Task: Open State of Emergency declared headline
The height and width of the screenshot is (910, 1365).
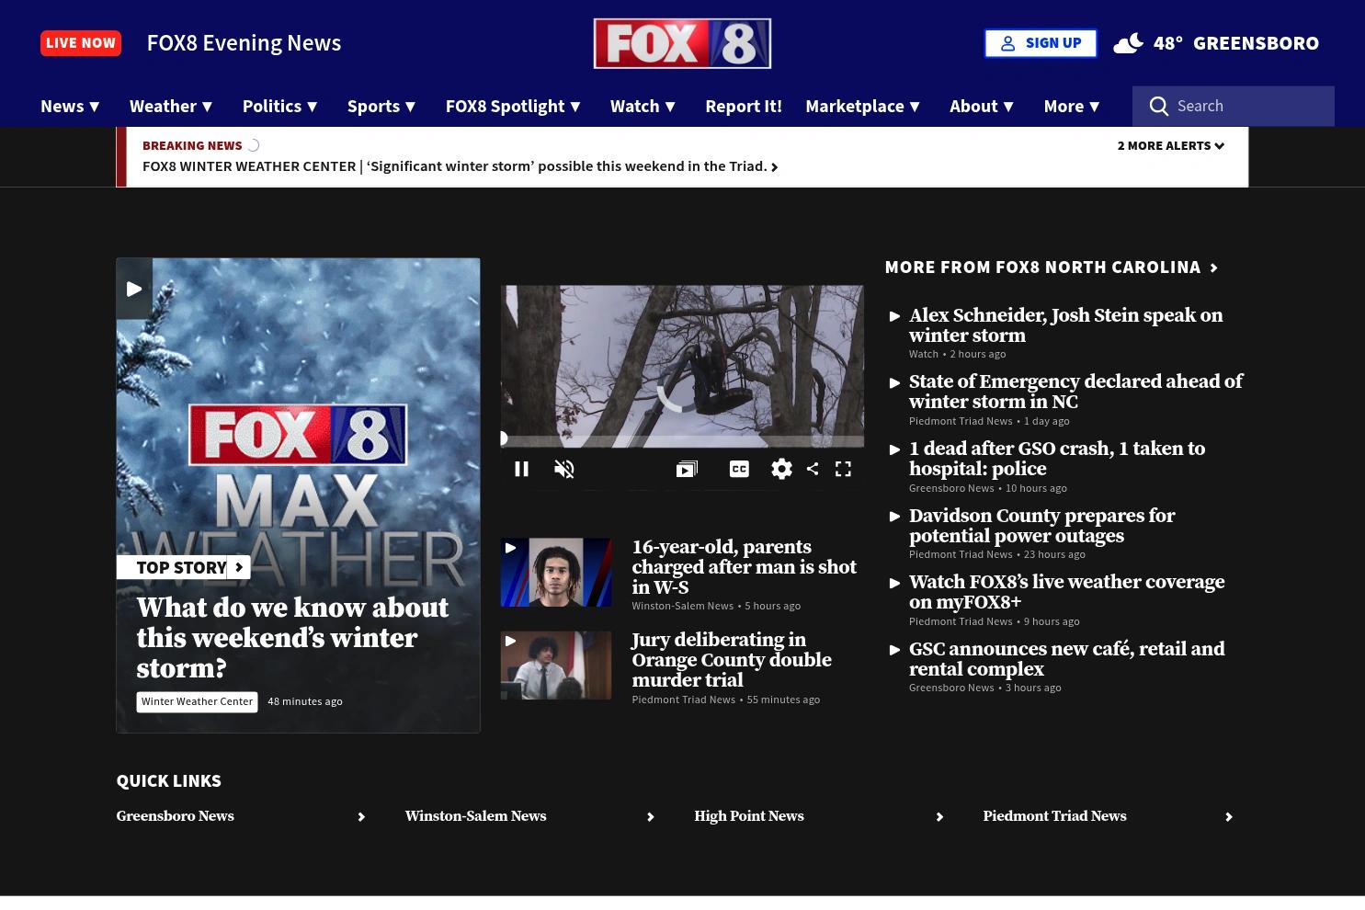Action: click(x=1075, y=392)
